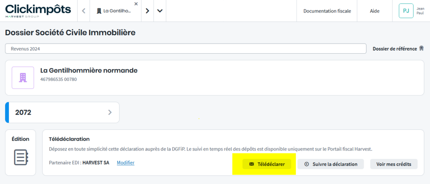Click the PJ user avatar
Screen dimensions: 430x184
point(406,11)
